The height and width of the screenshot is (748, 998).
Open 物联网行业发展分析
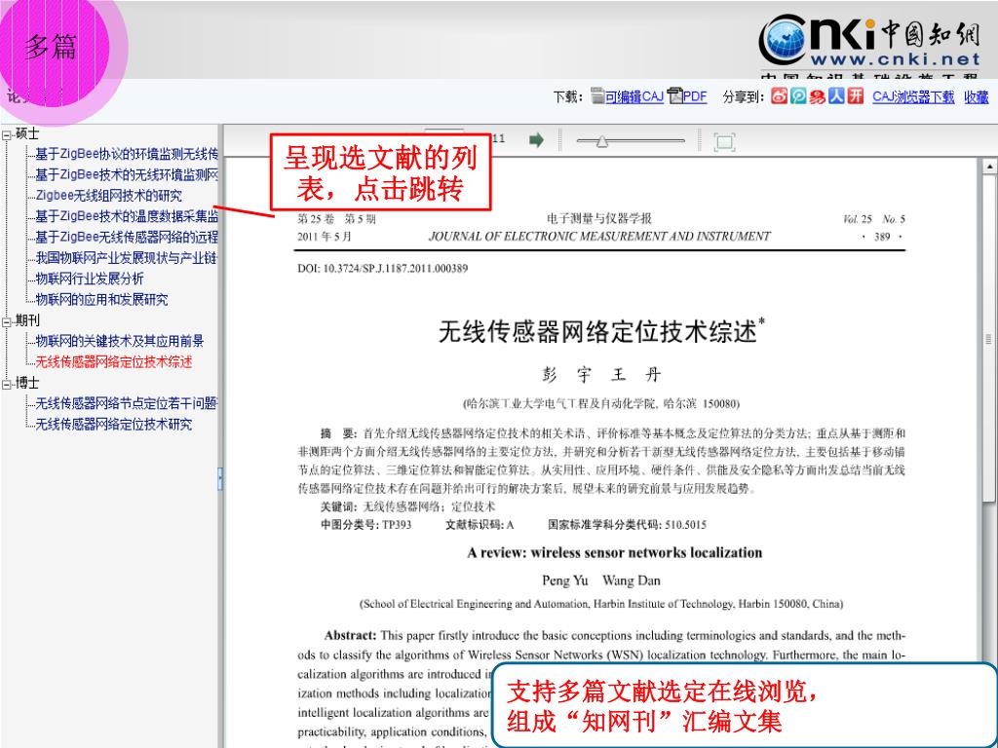point(90,279)
